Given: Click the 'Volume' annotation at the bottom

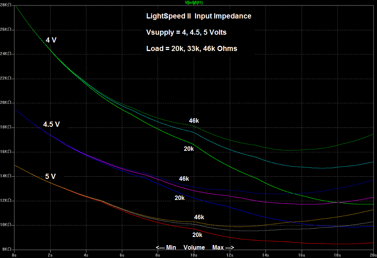Looking at the screenshot, I should tap(194, 247).
